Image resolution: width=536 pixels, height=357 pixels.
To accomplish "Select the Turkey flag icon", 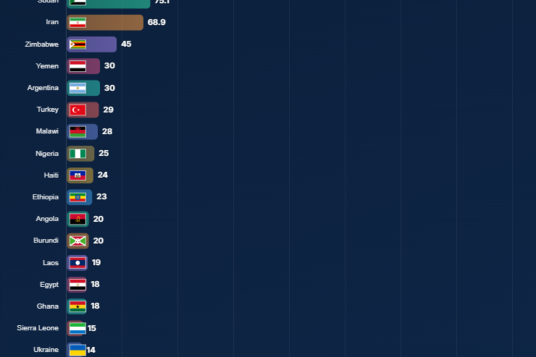I will [78, 110].
